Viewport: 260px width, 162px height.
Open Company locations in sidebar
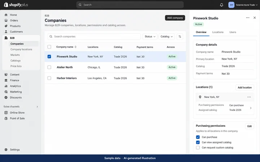click(x=21, y=49)
